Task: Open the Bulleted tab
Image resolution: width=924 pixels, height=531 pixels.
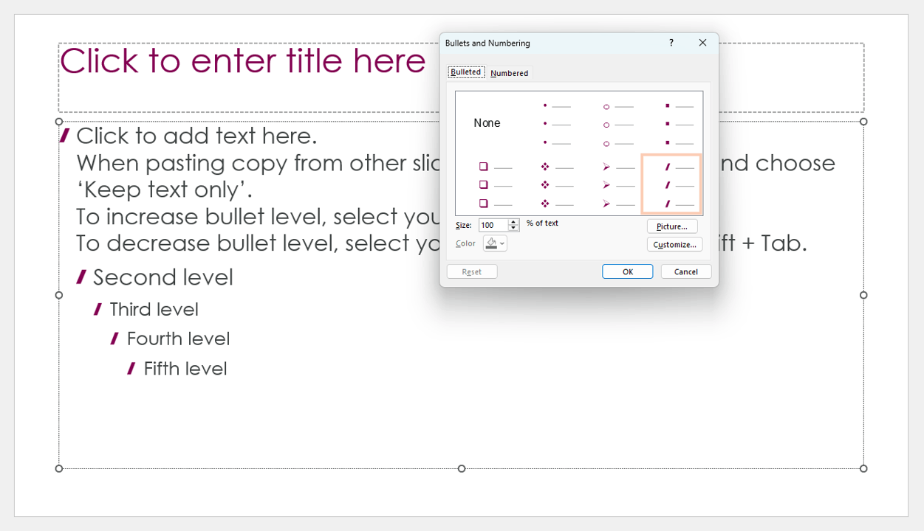Action: (x=465, y=72)
